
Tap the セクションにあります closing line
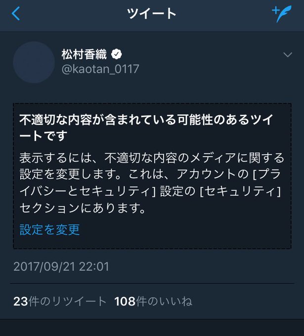(x=83, y=208)
